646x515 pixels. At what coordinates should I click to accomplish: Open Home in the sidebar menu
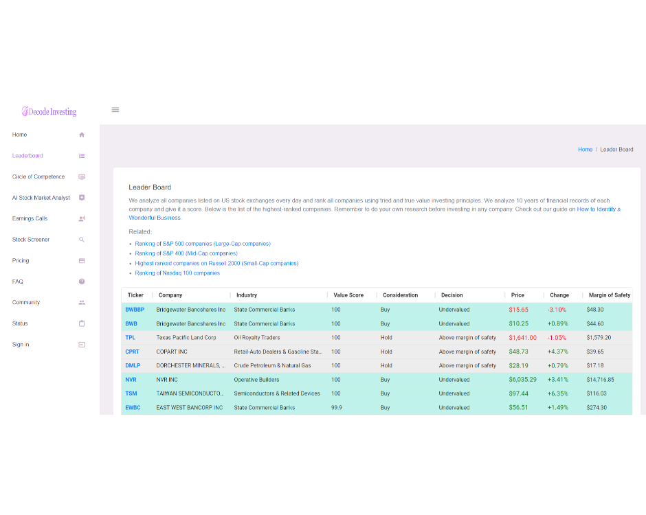point(19,135)
